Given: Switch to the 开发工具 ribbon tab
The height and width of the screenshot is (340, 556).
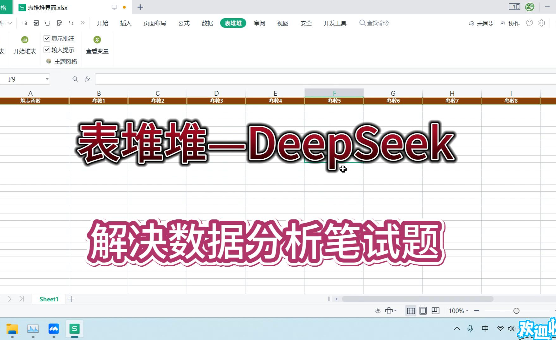Looking at the screenshot, I should (335, 23).
